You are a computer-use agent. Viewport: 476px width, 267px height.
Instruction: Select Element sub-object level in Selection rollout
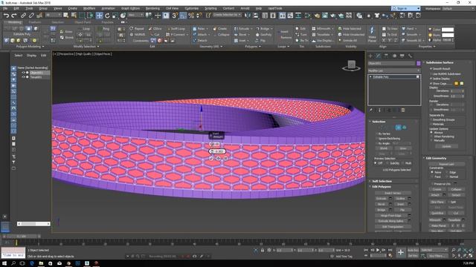click(x=405, y=128)
